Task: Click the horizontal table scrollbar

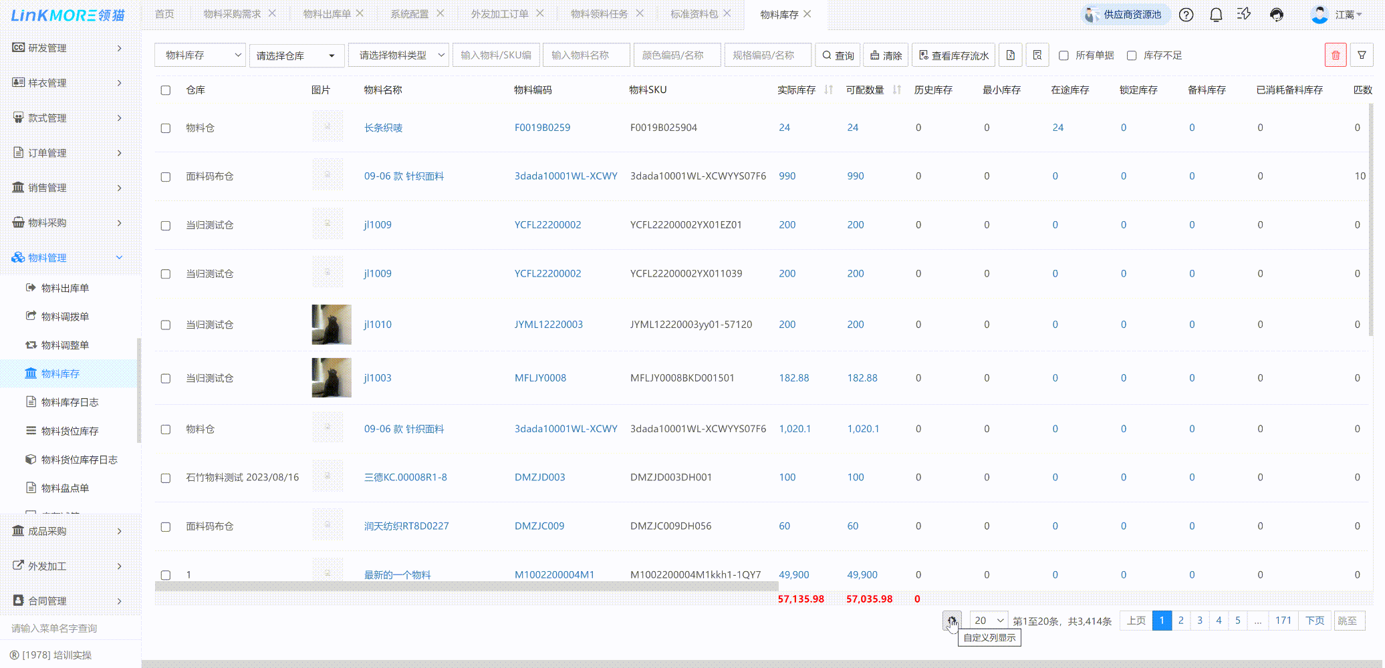Action: point(467,586)
